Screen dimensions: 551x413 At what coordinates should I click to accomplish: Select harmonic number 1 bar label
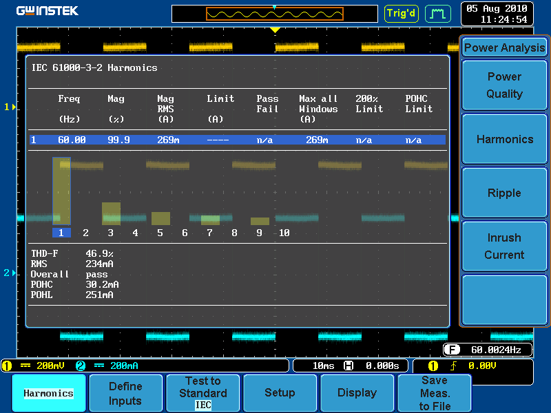pos(61,233)
